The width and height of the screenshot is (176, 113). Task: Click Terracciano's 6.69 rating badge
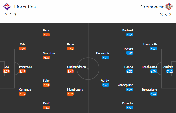(154, 94)
